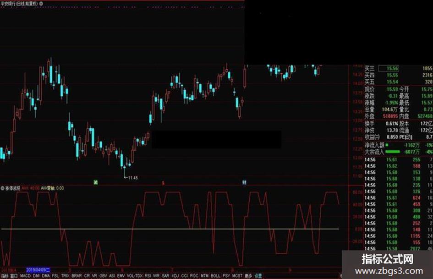The width and height of the screenshot is (433, 279).
Task: Click the tick row with volume 1195
Action: (398, 236)
